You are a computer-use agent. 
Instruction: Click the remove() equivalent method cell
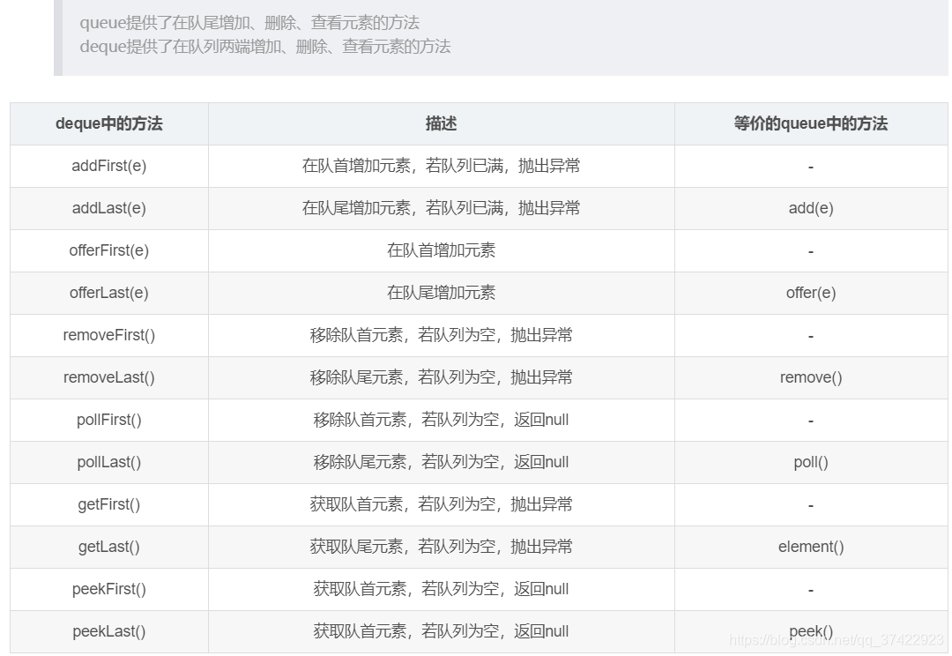810,377
